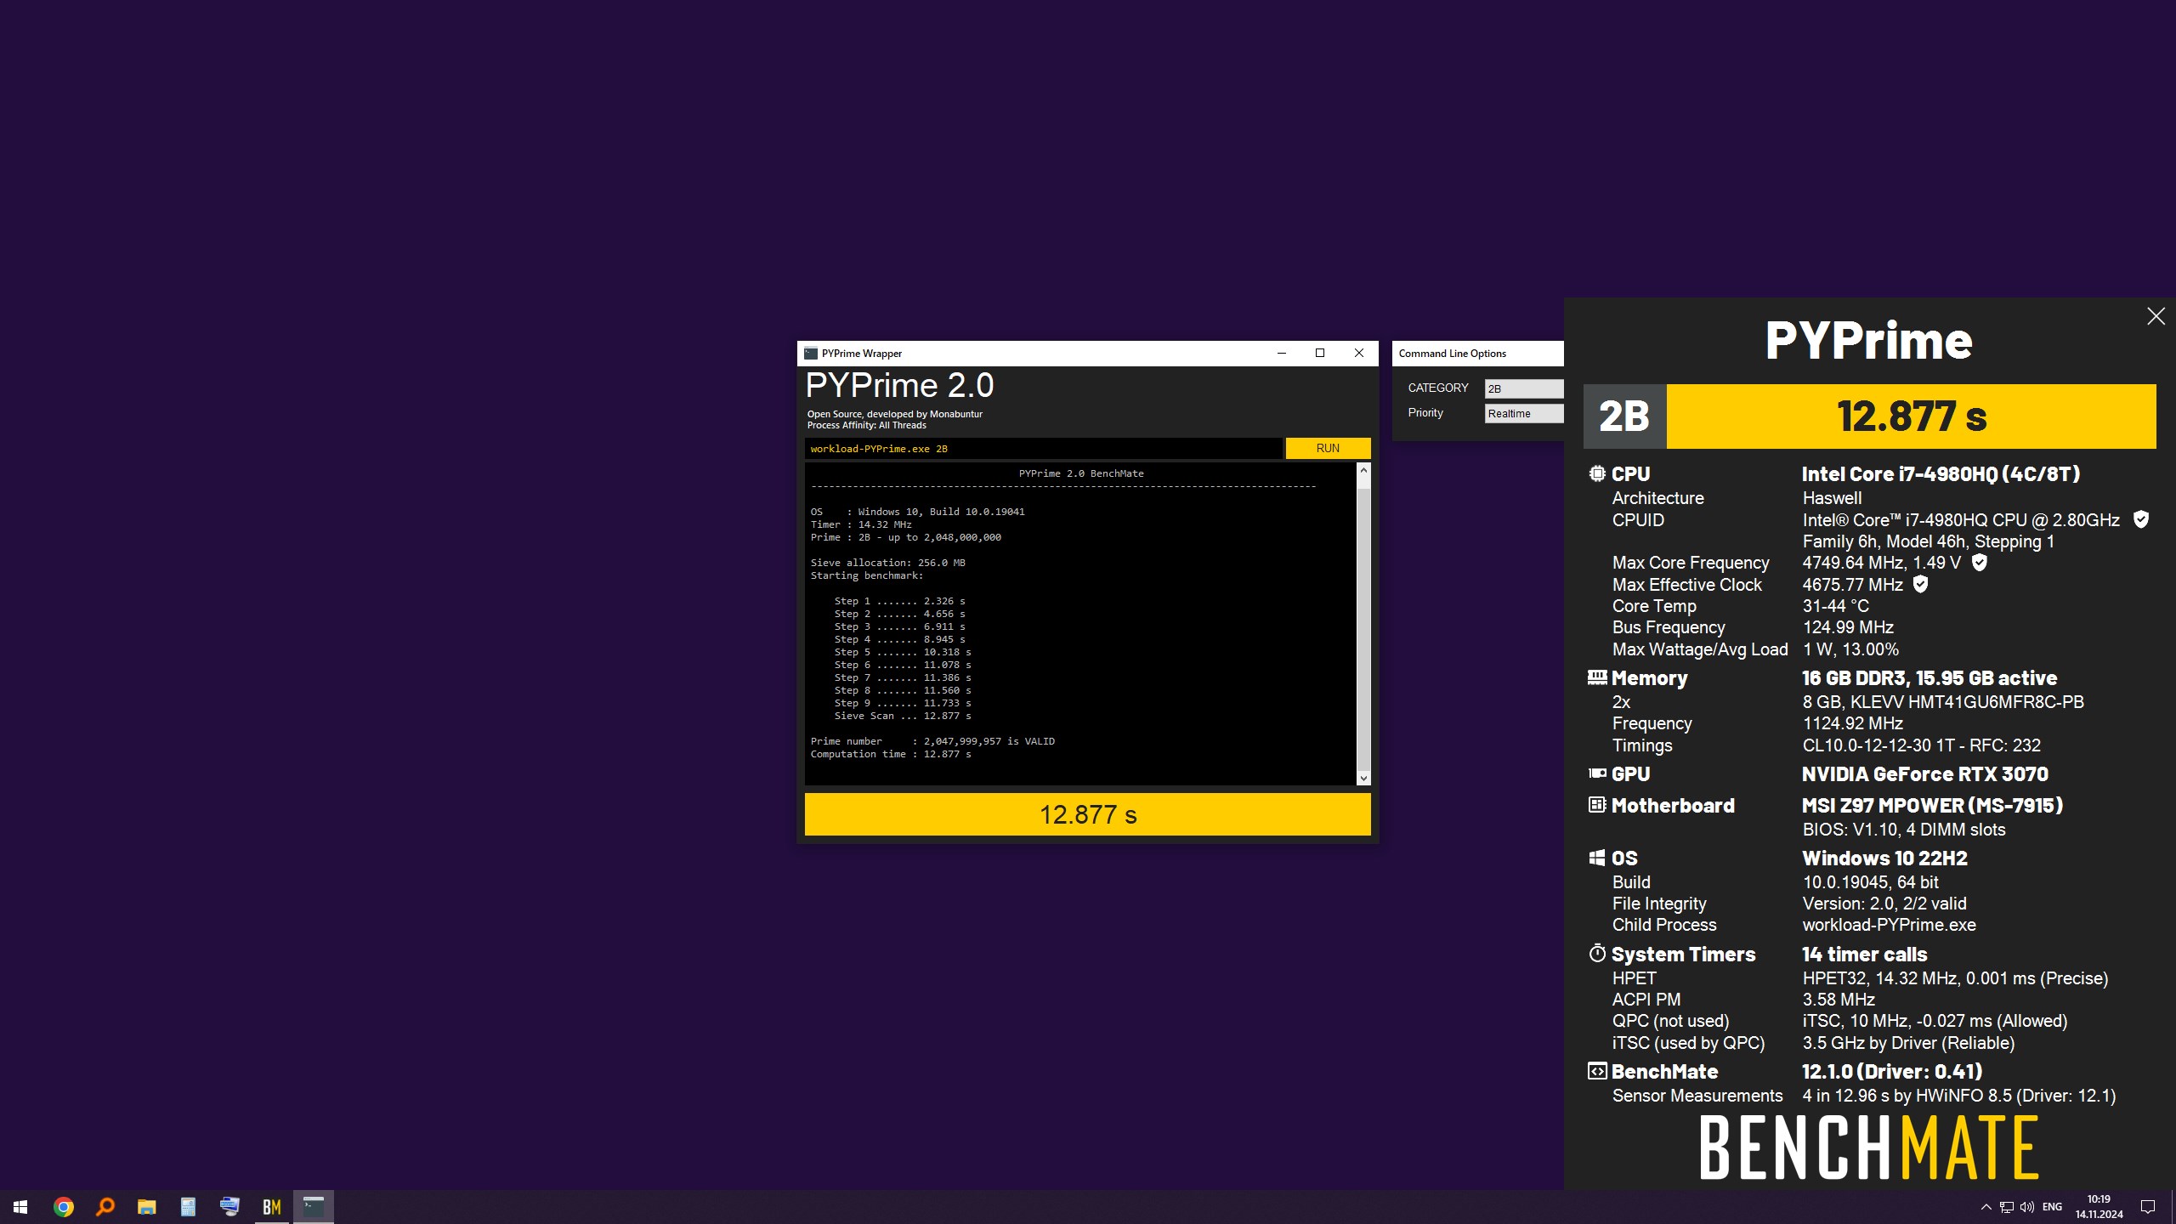Viewport: 2176px width, 1224px height.
Task: Open the Windows Start menu
Action: point(20,1207)
